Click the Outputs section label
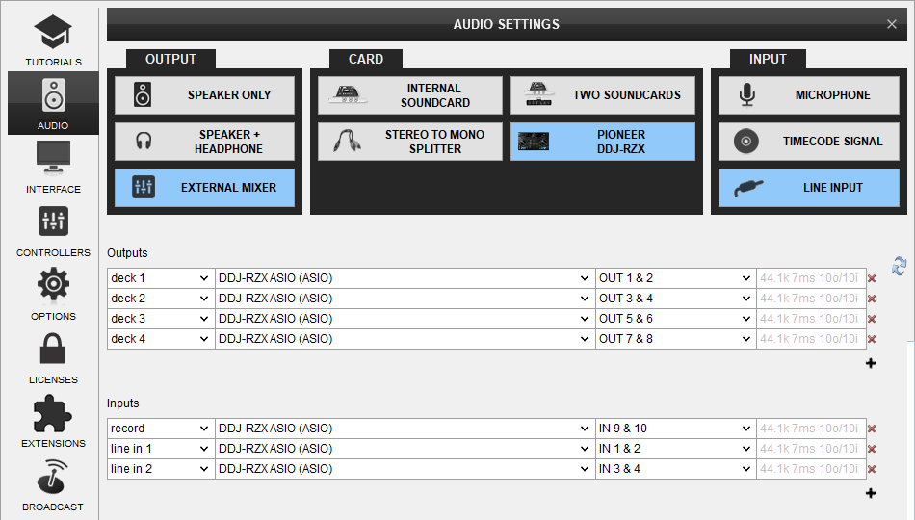 coord(127,253)
